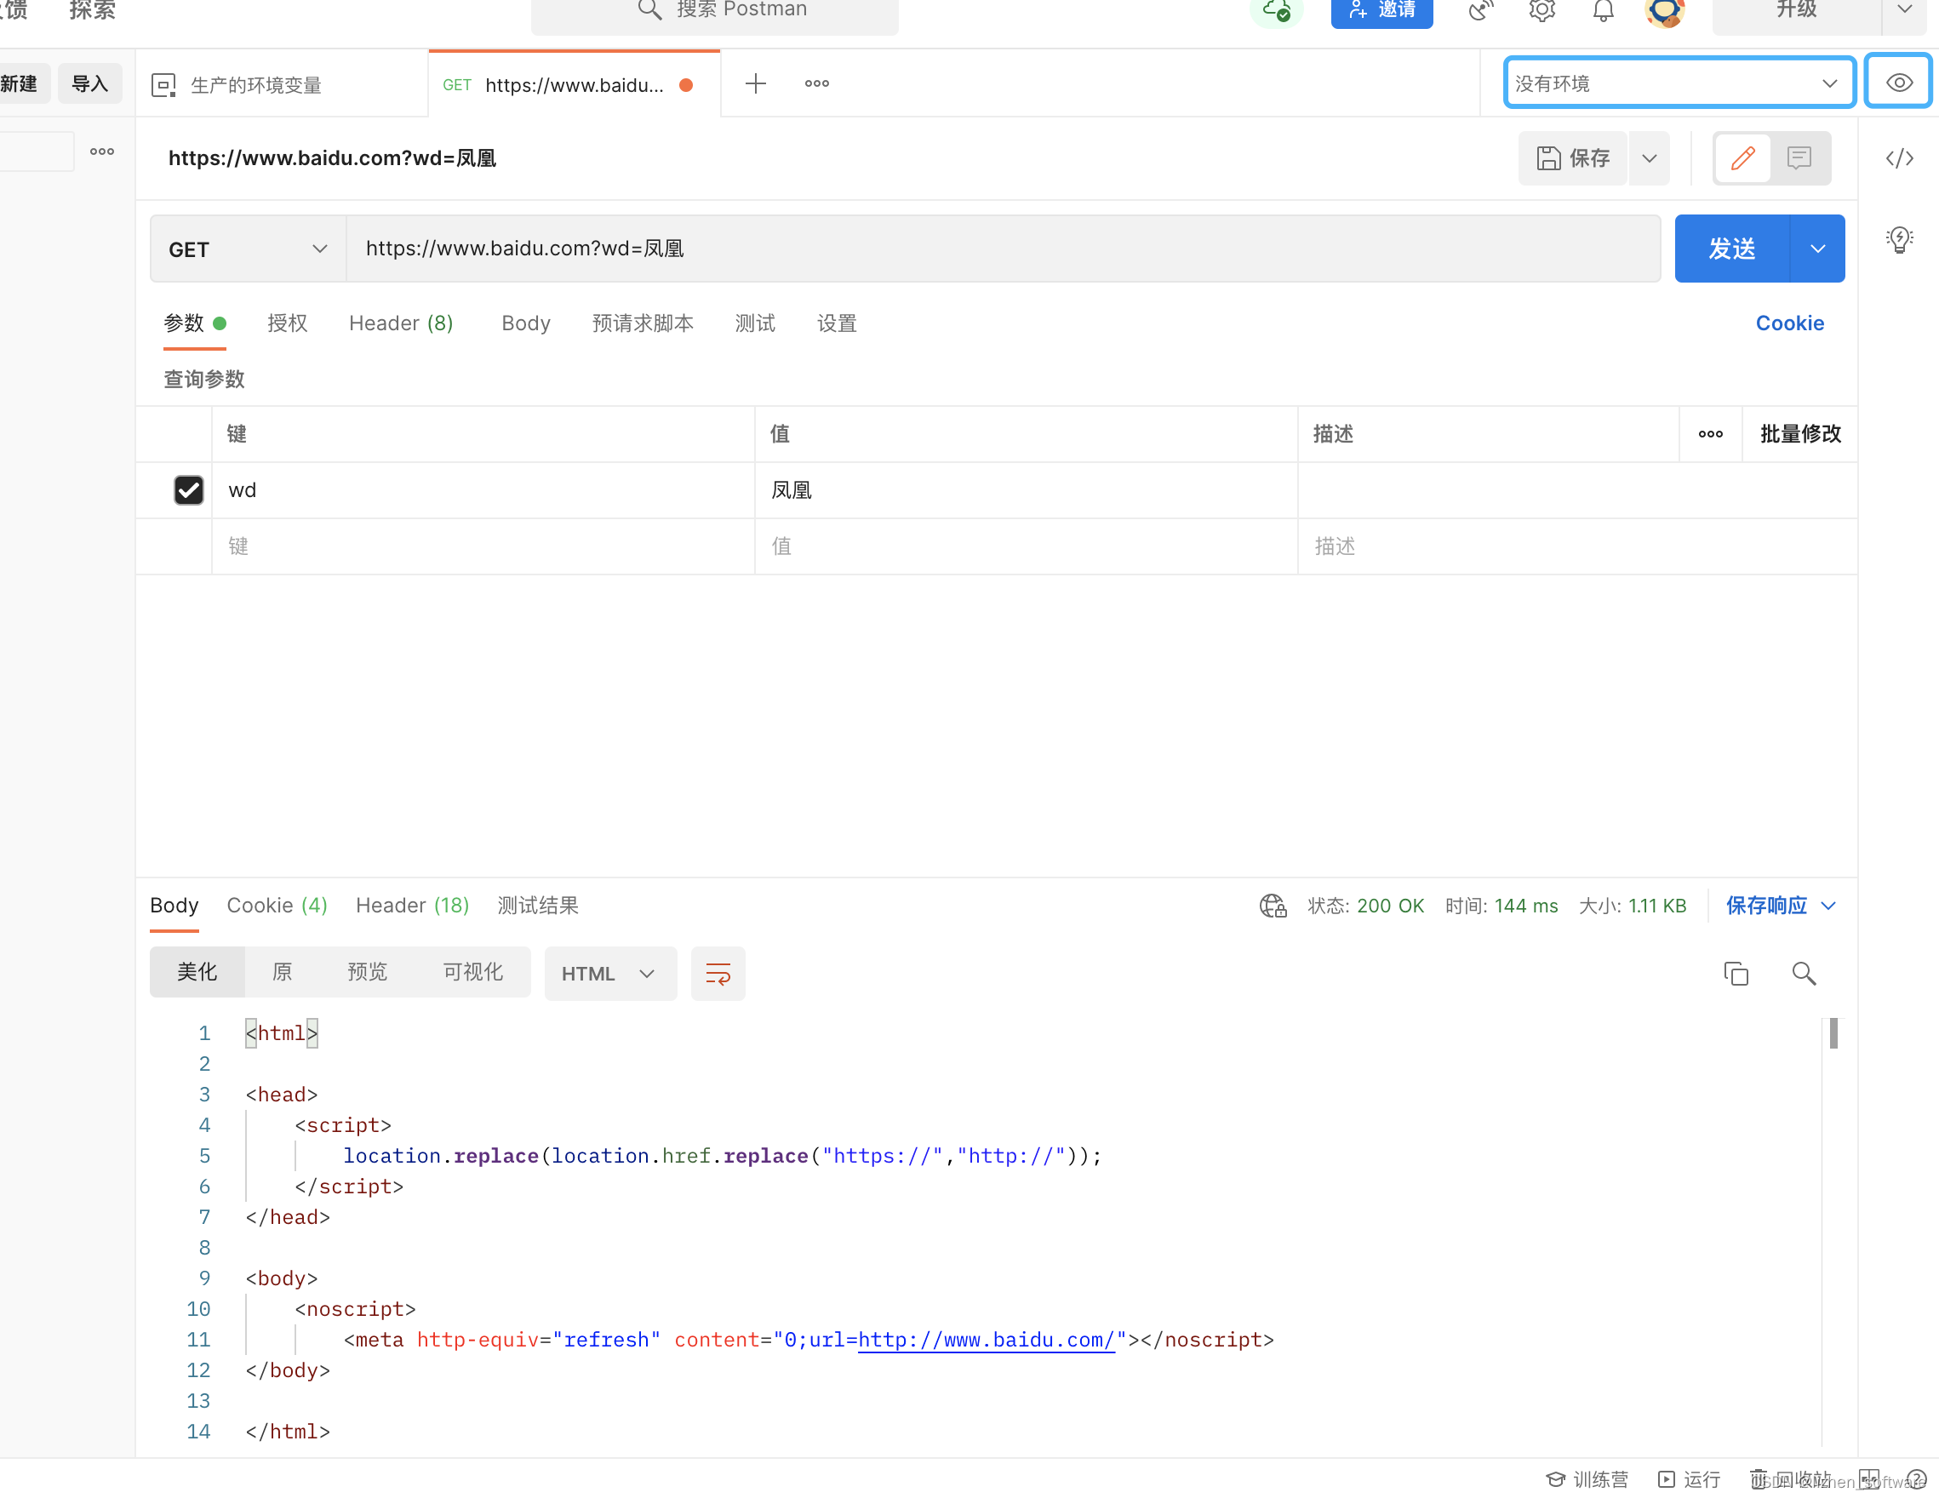Screen dimensions: 1939x1498
Task: Switch to the Header (8) request tab
Action: pos(401,323)
